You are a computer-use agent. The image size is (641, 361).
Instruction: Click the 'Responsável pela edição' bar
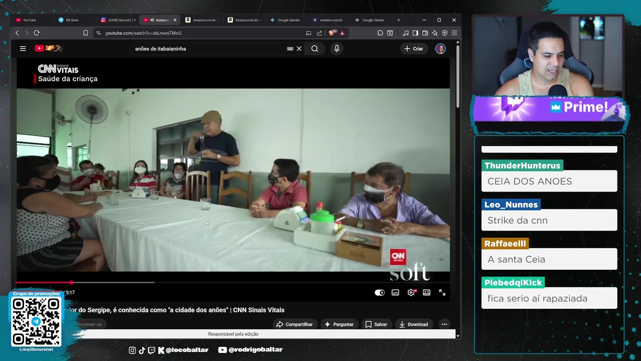233,334
